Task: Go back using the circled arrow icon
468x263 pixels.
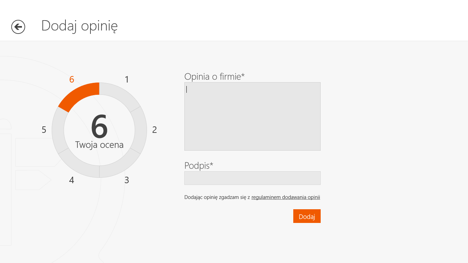Action: coord(18,27)
